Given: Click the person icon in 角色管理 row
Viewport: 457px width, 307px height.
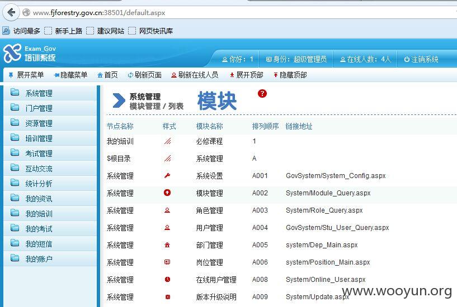Looking at the screenshot, I should (x=167, y=210).
